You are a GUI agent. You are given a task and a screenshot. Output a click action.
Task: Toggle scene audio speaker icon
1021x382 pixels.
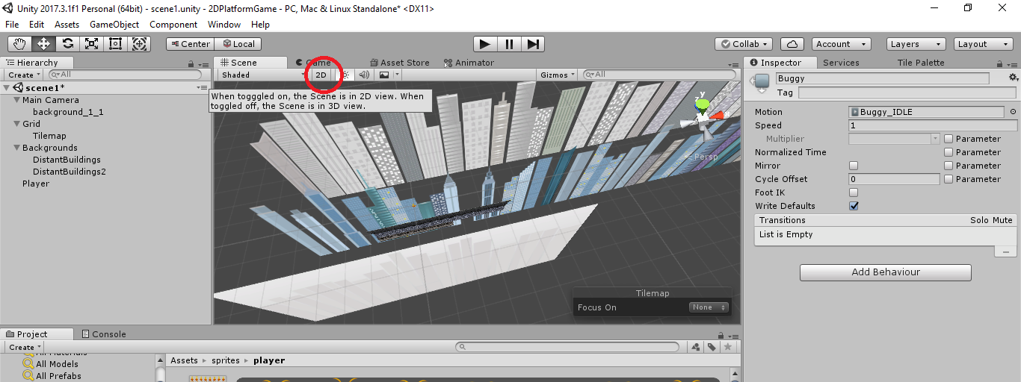tap(364, 75)
